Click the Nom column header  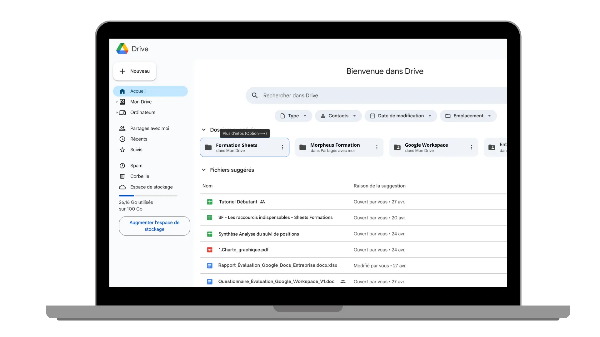(x=207, y=186)
